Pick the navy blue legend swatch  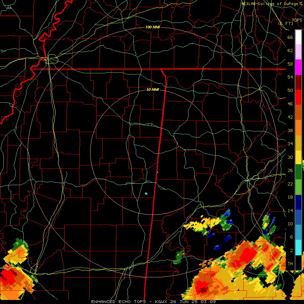pyautogui.click(x=298, y=202)
